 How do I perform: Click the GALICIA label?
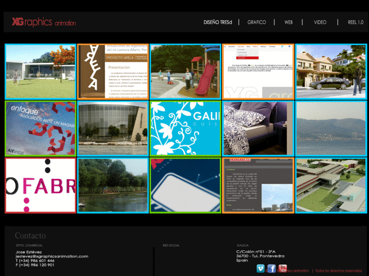pos(243,246)
